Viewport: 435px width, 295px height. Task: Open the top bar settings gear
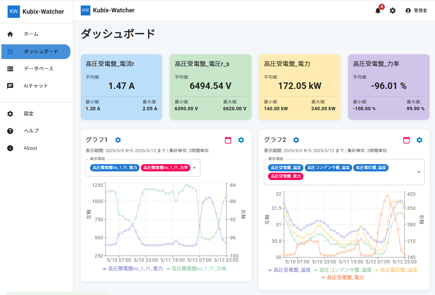pos(392,11)
